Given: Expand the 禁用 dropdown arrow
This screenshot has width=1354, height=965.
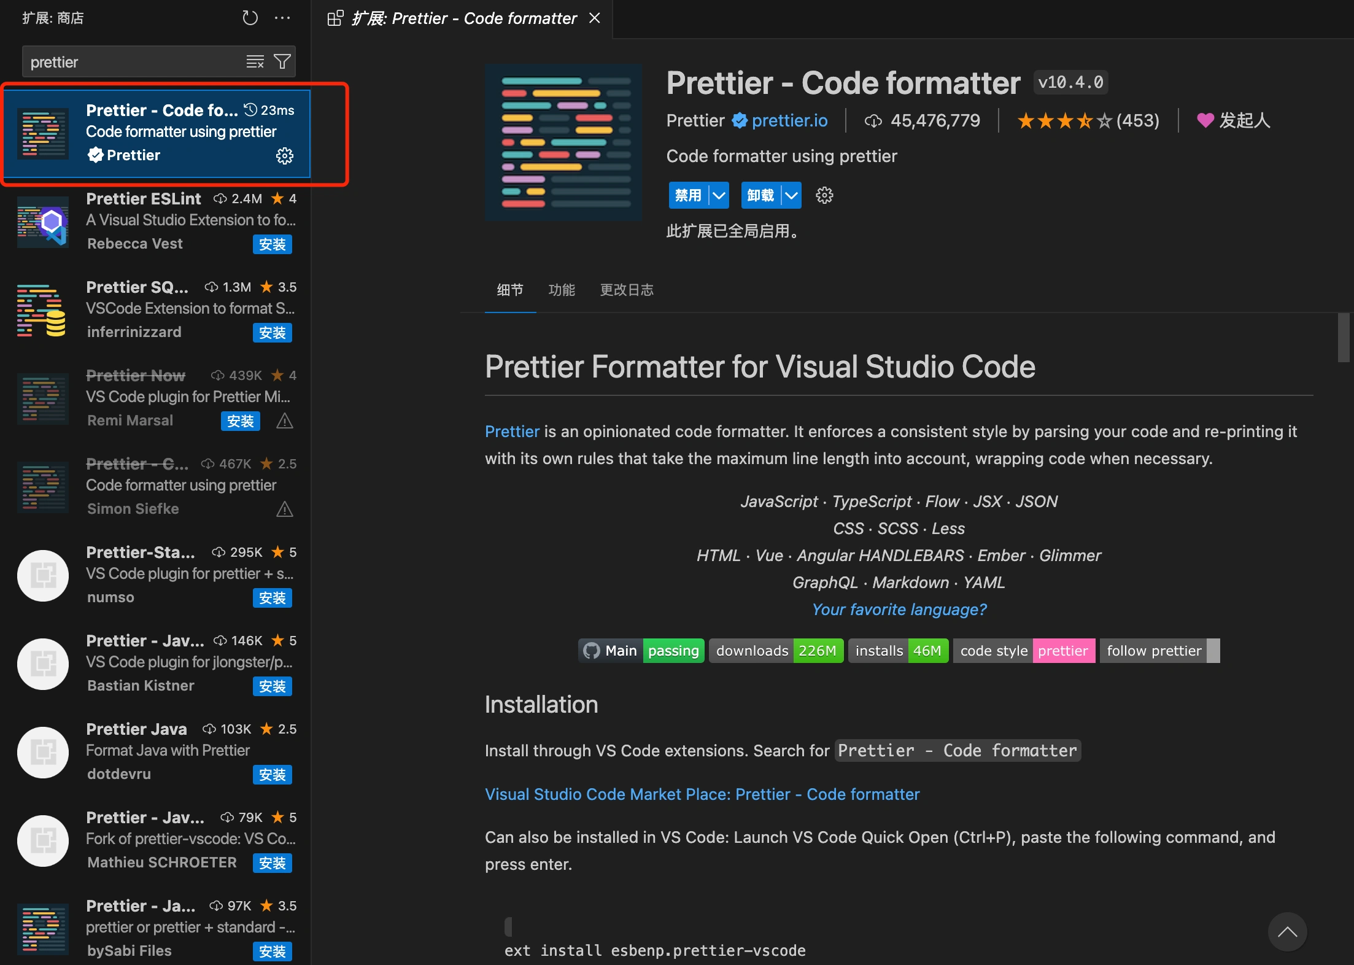Looking at the screenshot, I should 719,195.
